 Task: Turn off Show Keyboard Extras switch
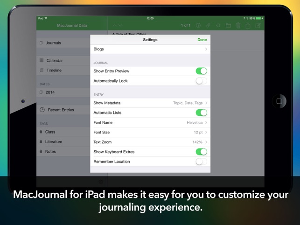coord(201,152)
